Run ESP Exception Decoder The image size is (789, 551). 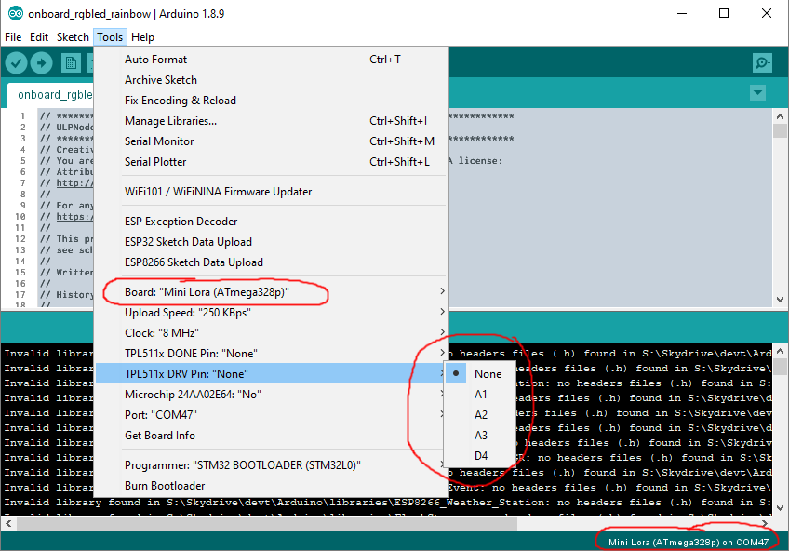271,222
